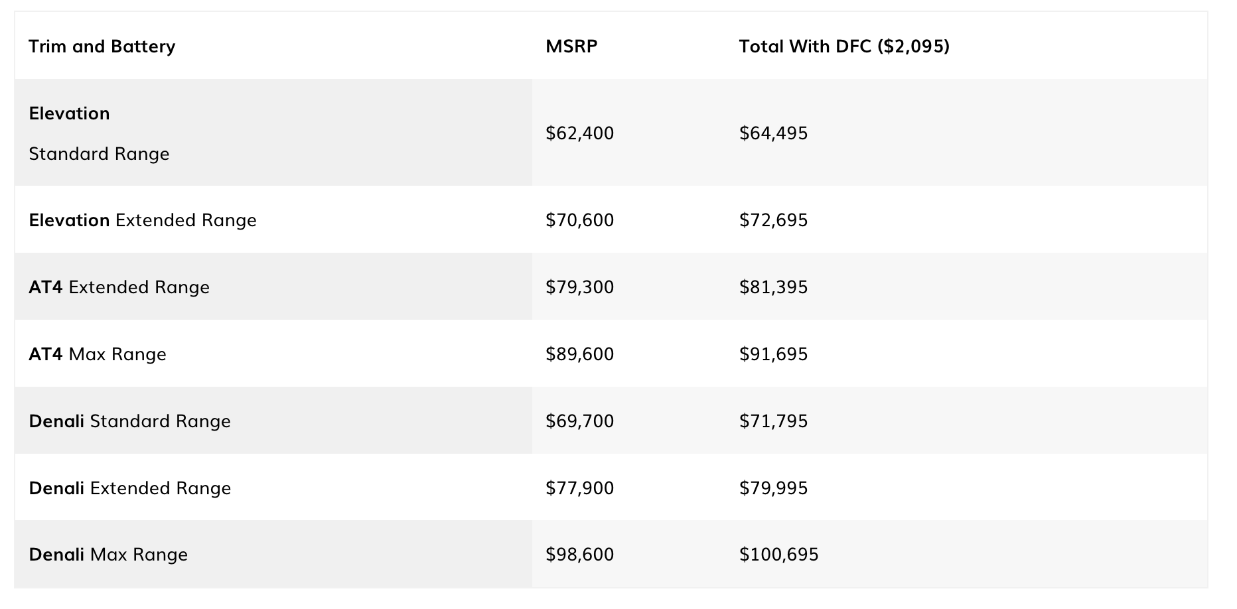Click the $64,495 total price
The height and width of the screenshot is (609, 1237).
[773, 133]
